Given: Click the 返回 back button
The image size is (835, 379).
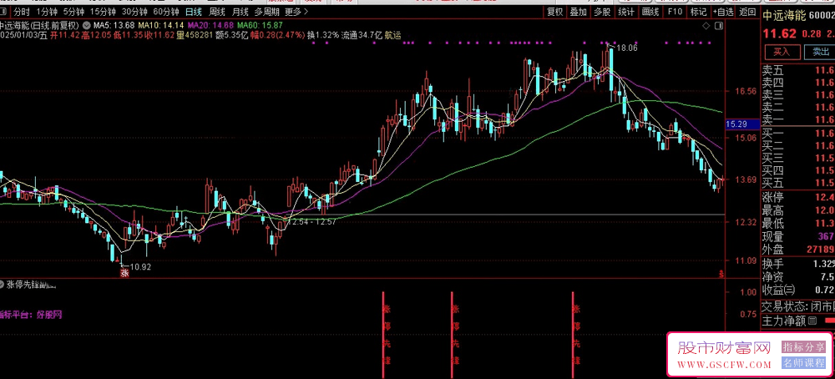Looking at the screenshot, I should 747,12.
